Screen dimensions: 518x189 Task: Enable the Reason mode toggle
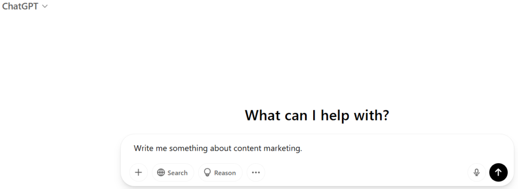(220, 172)
